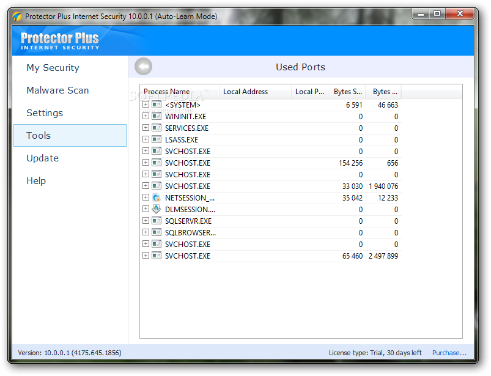Click the 33 030 bytes value
Viewport: 491px width, 376px height.
tap(352, 186)
